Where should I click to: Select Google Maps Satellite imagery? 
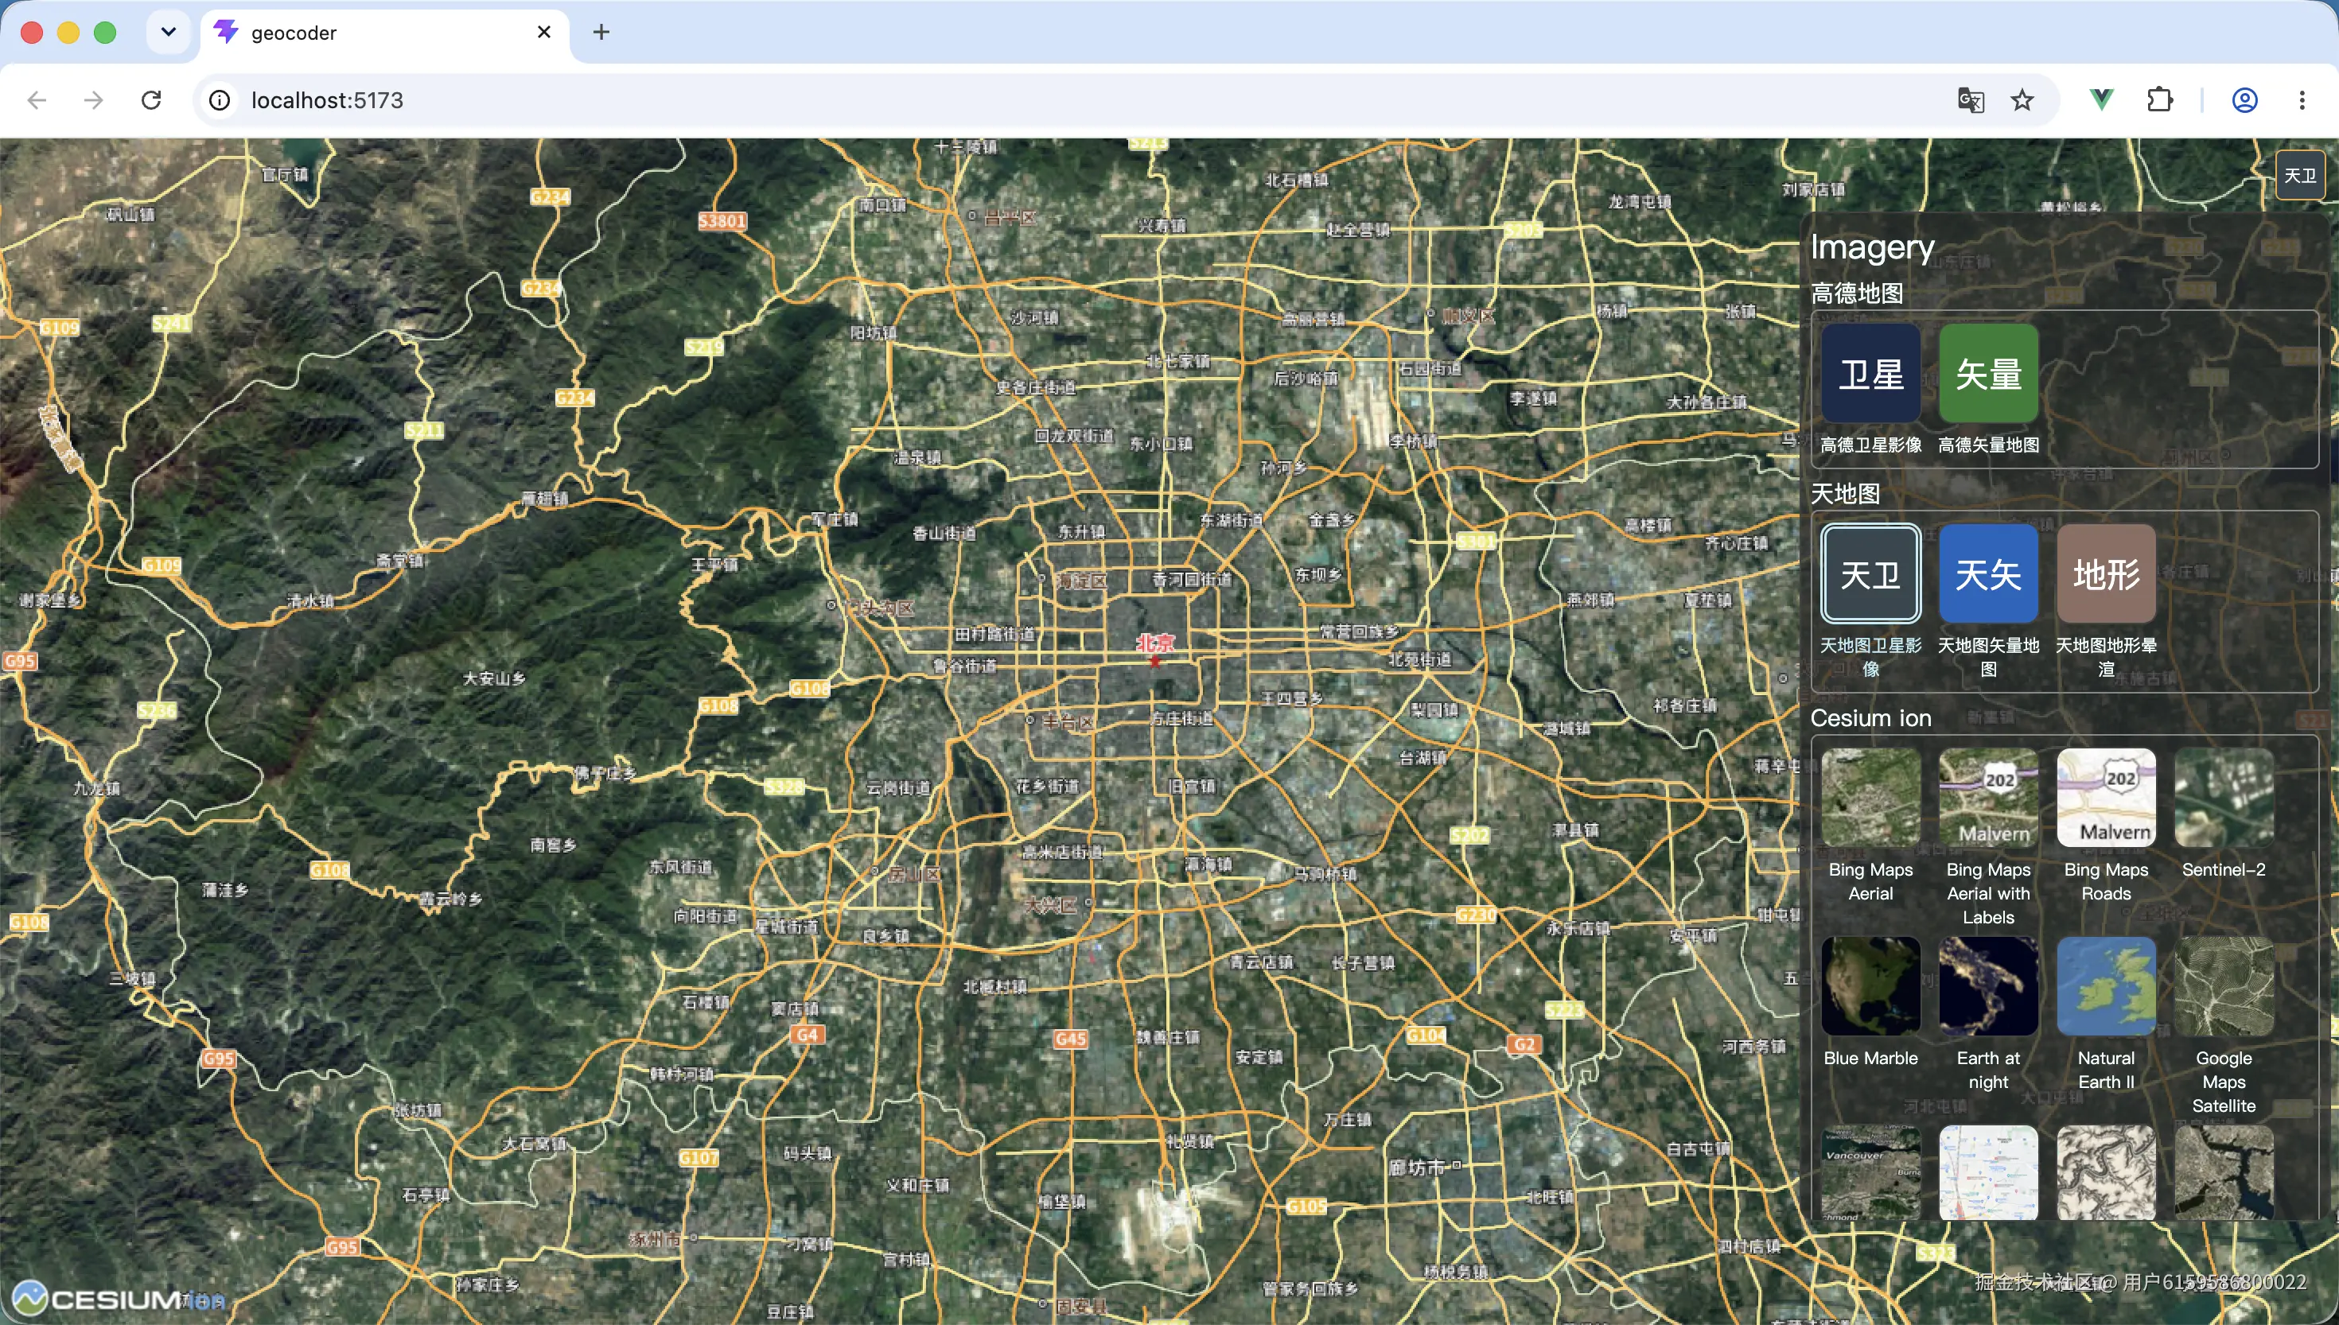(x=2224, y=986)
